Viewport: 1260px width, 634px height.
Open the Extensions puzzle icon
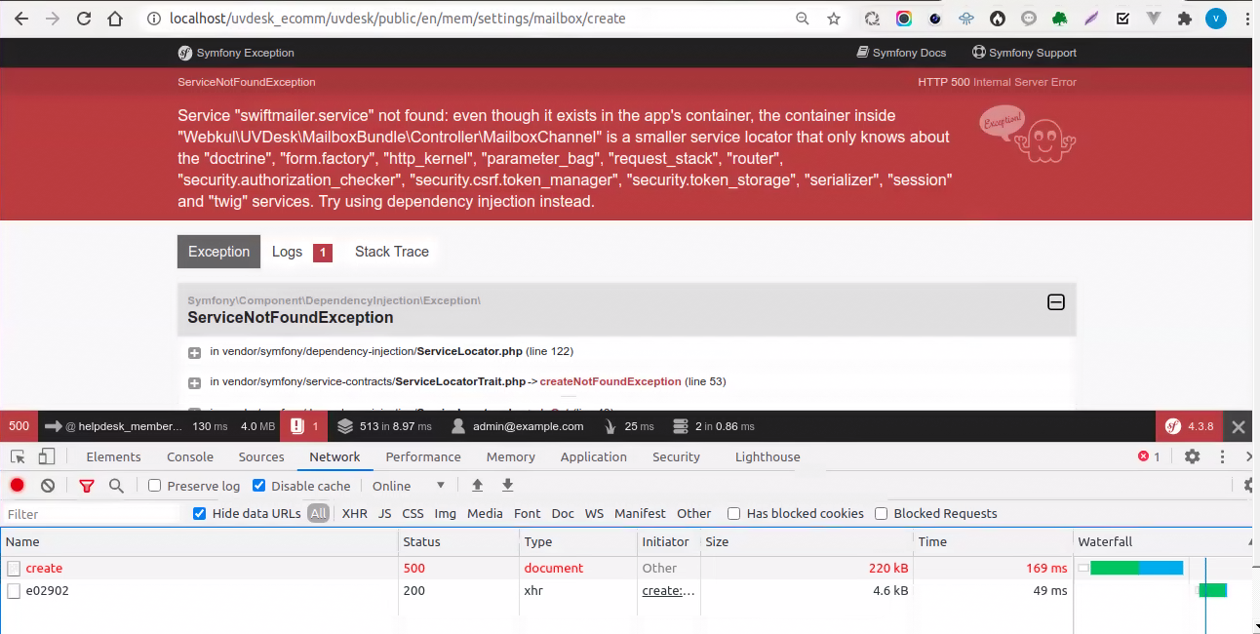coord(1185,19)
